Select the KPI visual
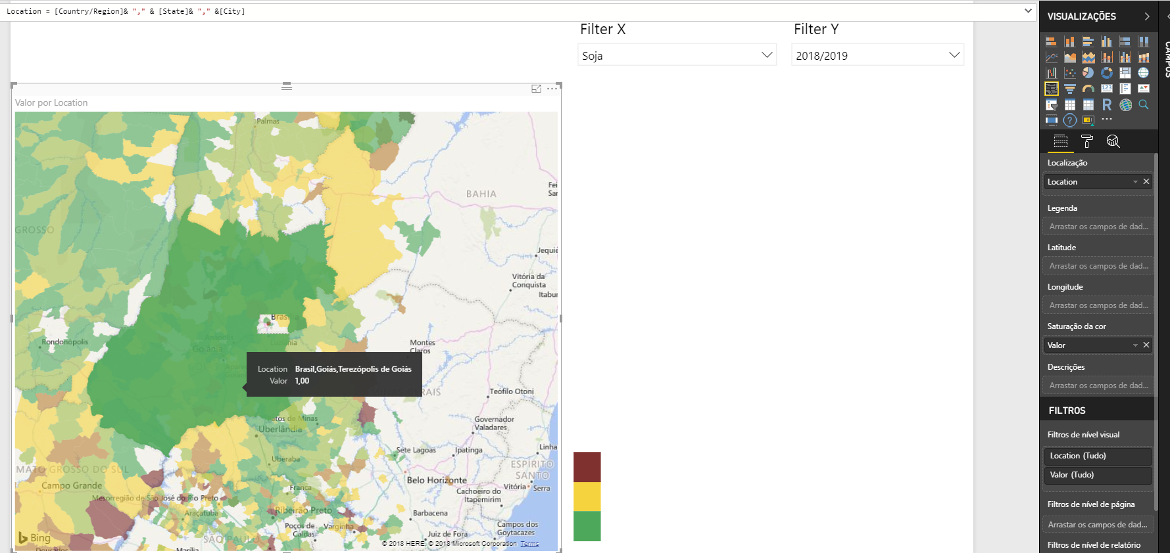Screen dimensions: 1170x553 click(1144, 88)
